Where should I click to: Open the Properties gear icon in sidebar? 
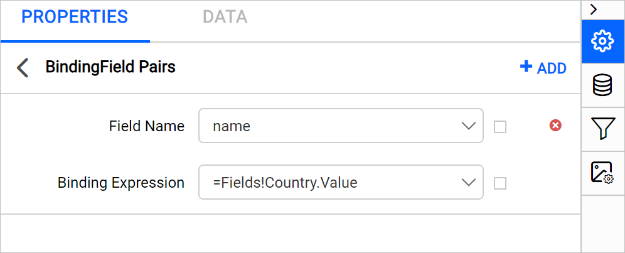[602, 41]
